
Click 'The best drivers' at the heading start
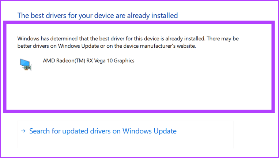tap(41, 16)
